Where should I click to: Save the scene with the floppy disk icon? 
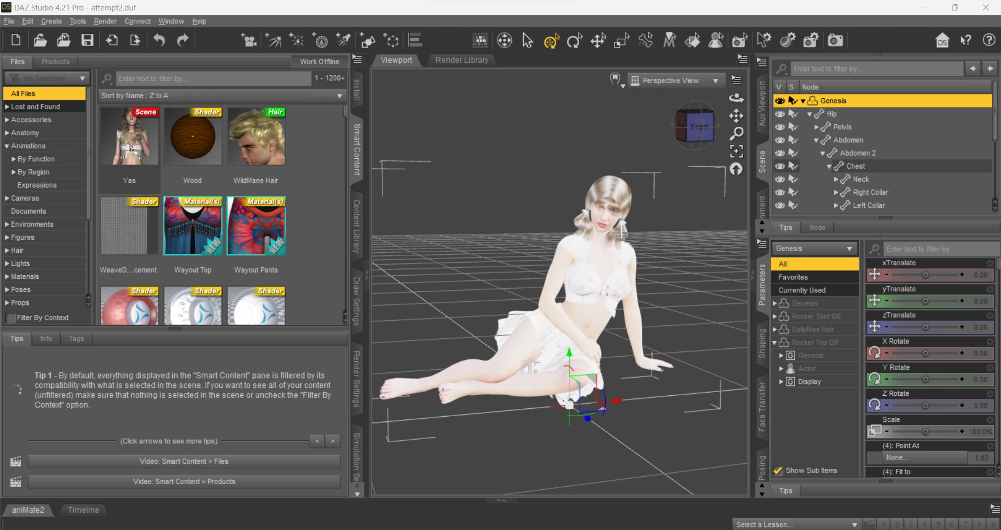coord(87,40)
